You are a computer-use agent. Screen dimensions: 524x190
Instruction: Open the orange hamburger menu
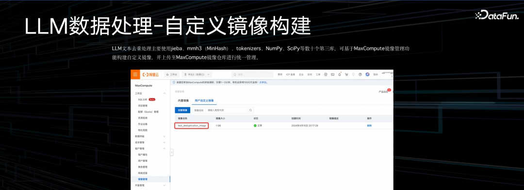(x=135, y=75)
